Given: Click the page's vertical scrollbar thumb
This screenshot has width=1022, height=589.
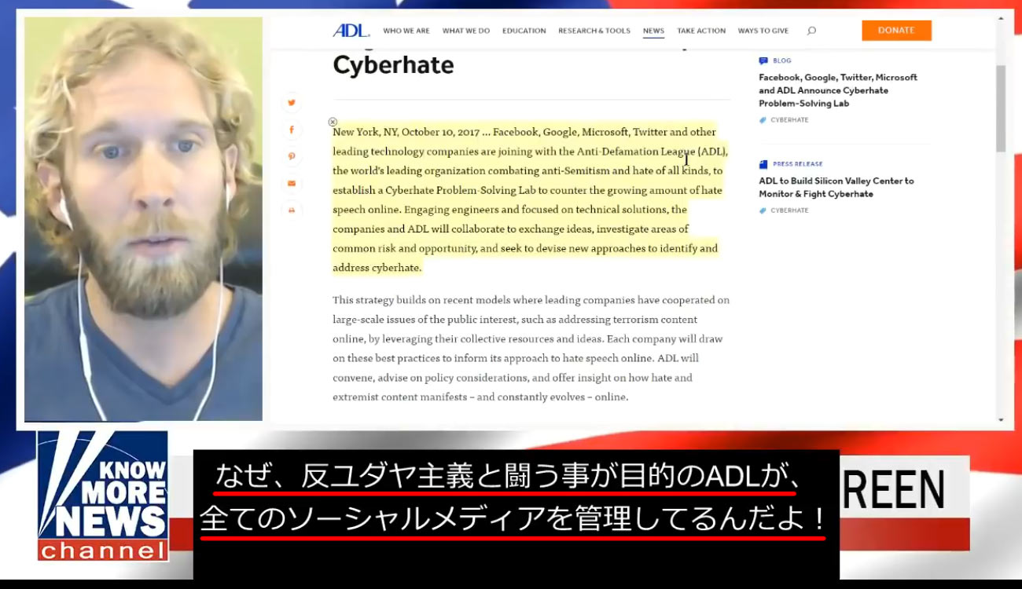Looking at the screenshot, I should pyautogui.click(x=1001, y=108).
